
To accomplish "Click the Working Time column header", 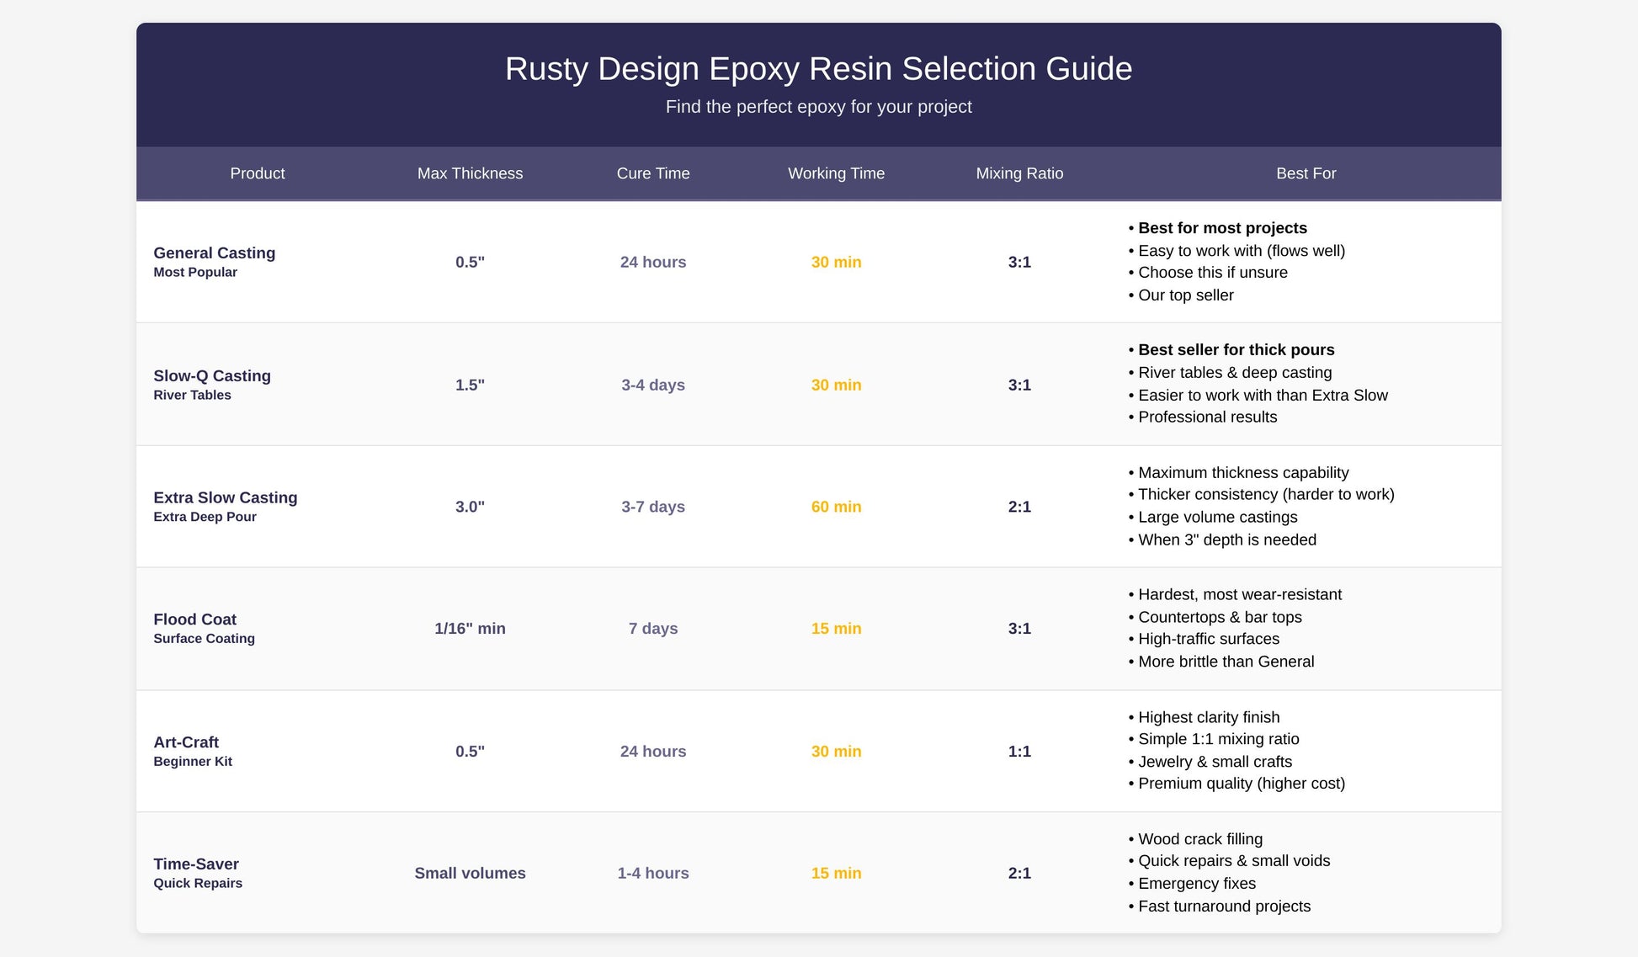I will pyautogui.click(x=836, y=173).
